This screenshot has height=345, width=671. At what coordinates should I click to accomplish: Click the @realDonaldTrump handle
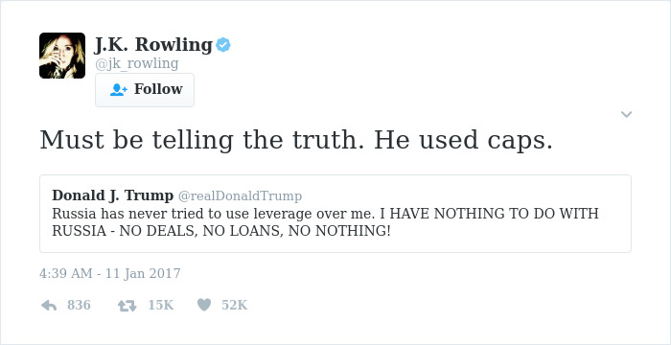point(240,196)
